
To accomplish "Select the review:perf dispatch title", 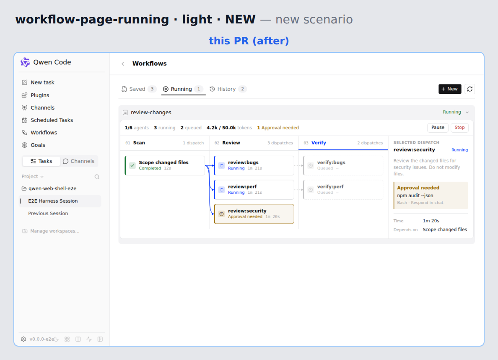I will point(242,187).
